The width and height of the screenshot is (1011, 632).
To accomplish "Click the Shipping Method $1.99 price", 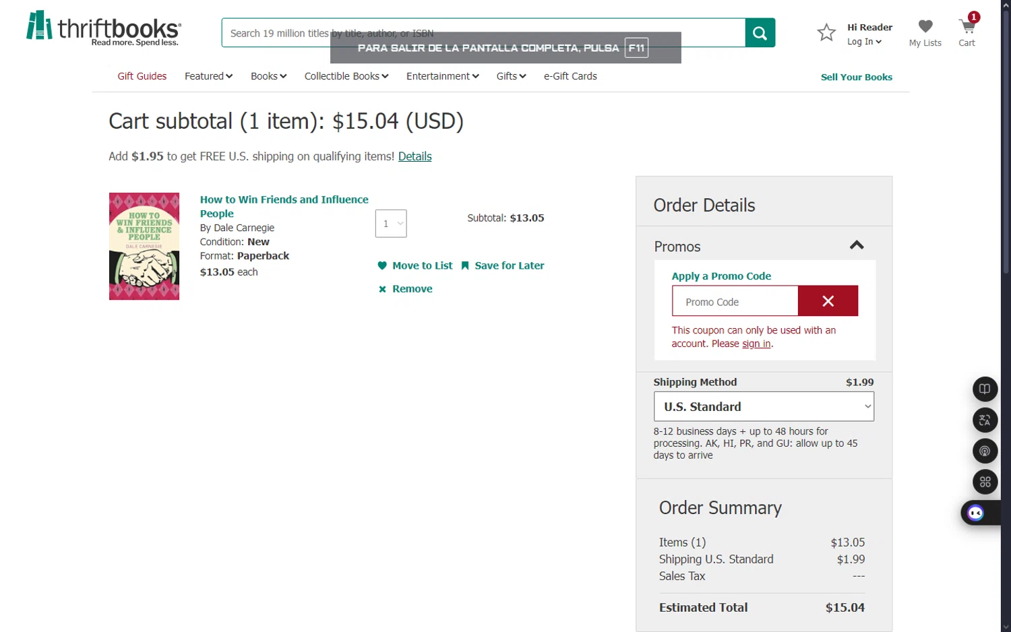I will point(859,382).
